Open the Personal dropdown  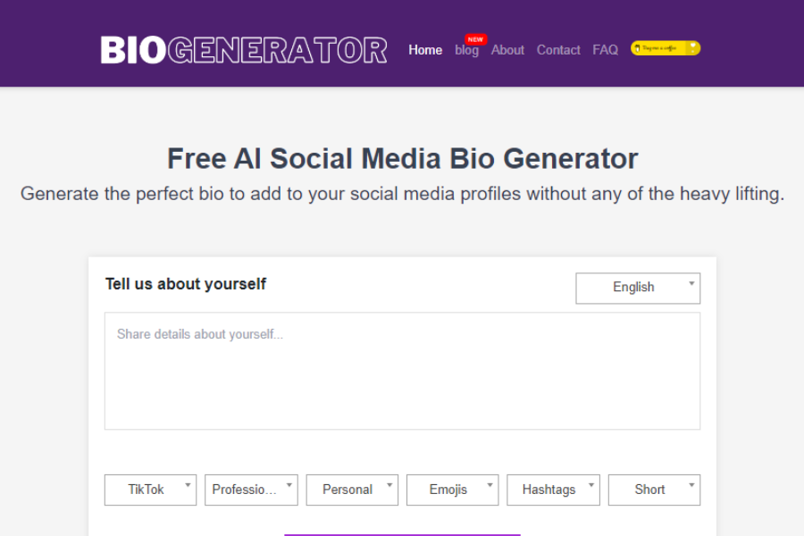click(352, 490)
